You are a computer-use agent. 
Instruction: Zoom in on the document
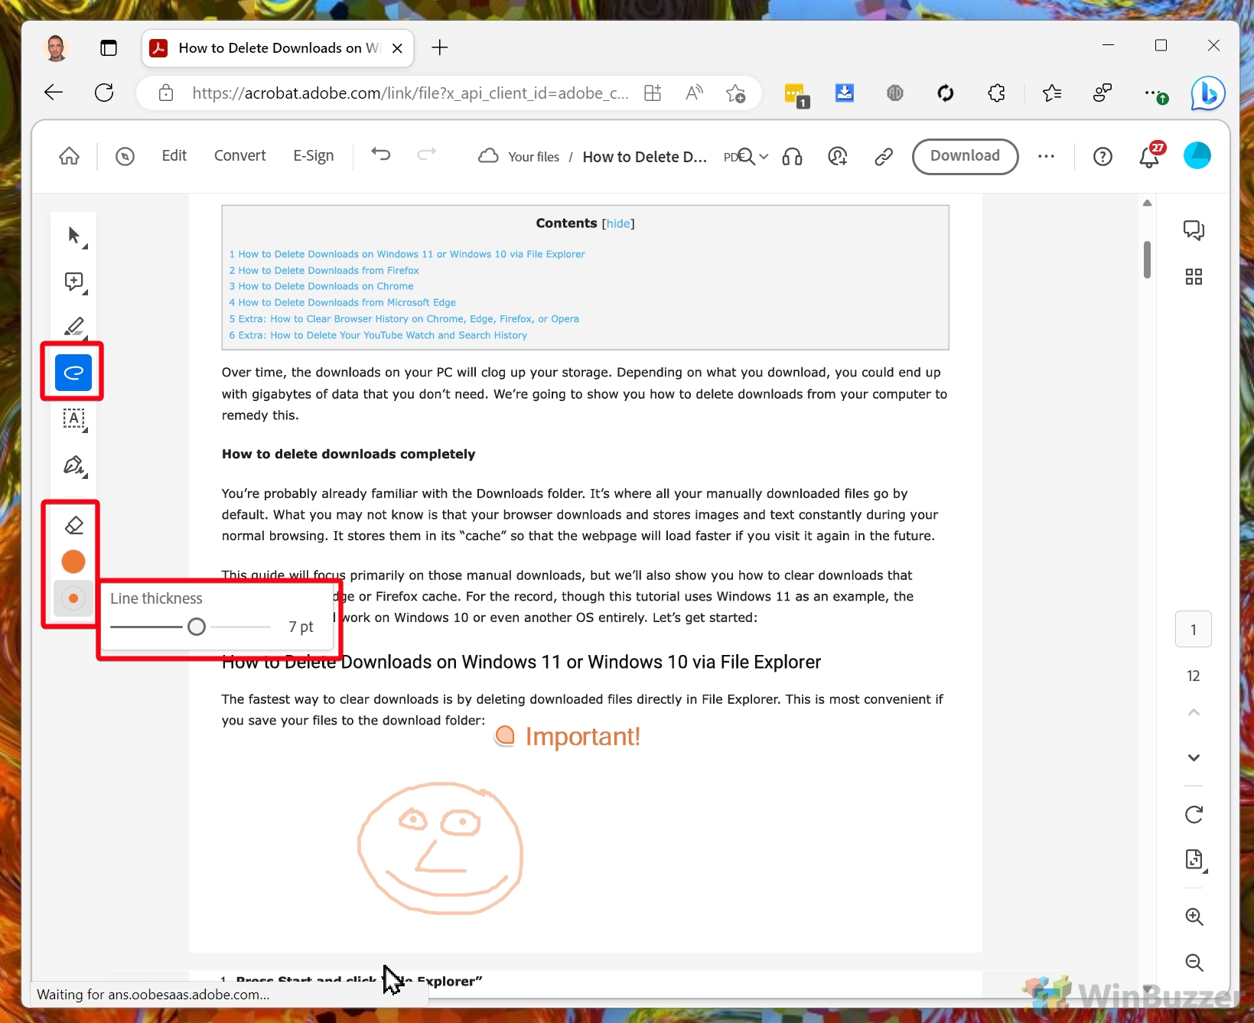tap(1194, 917)
